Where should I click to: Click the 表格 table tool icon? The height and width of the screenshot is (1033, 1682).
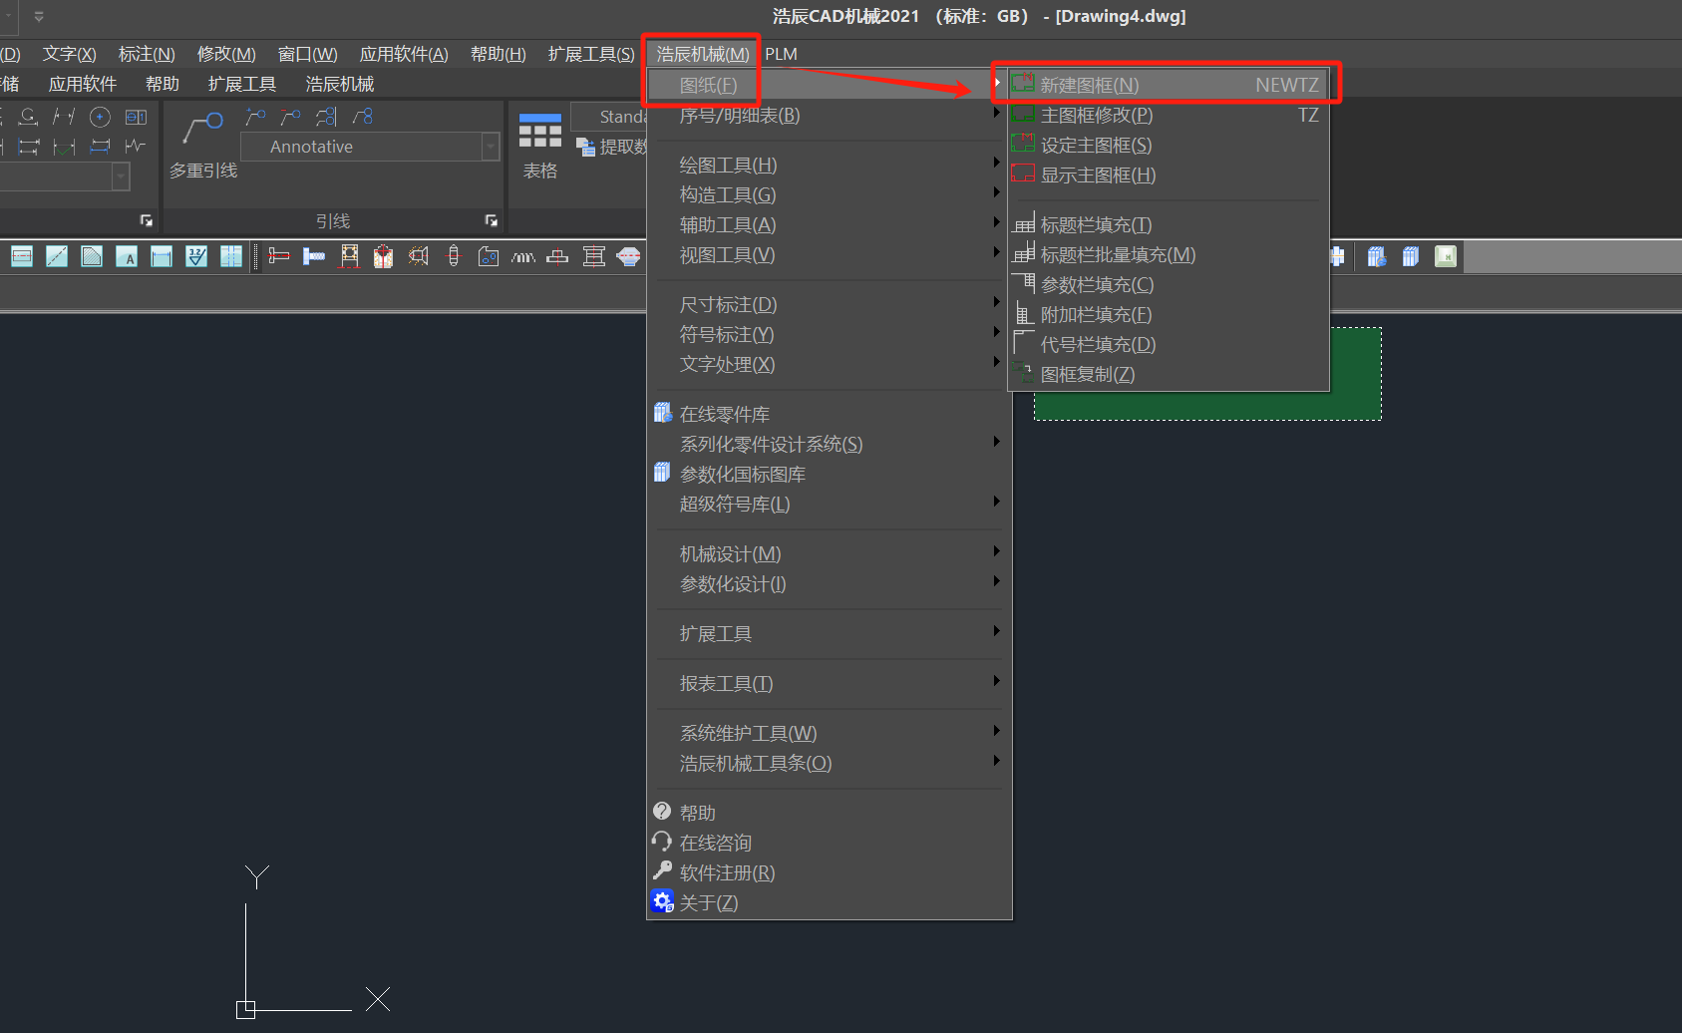pos(540,131)
